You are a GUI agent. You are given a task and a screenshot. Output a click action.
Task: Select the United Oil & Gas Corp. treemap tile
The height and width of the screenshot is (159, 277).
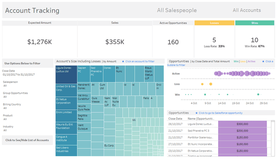66,90
